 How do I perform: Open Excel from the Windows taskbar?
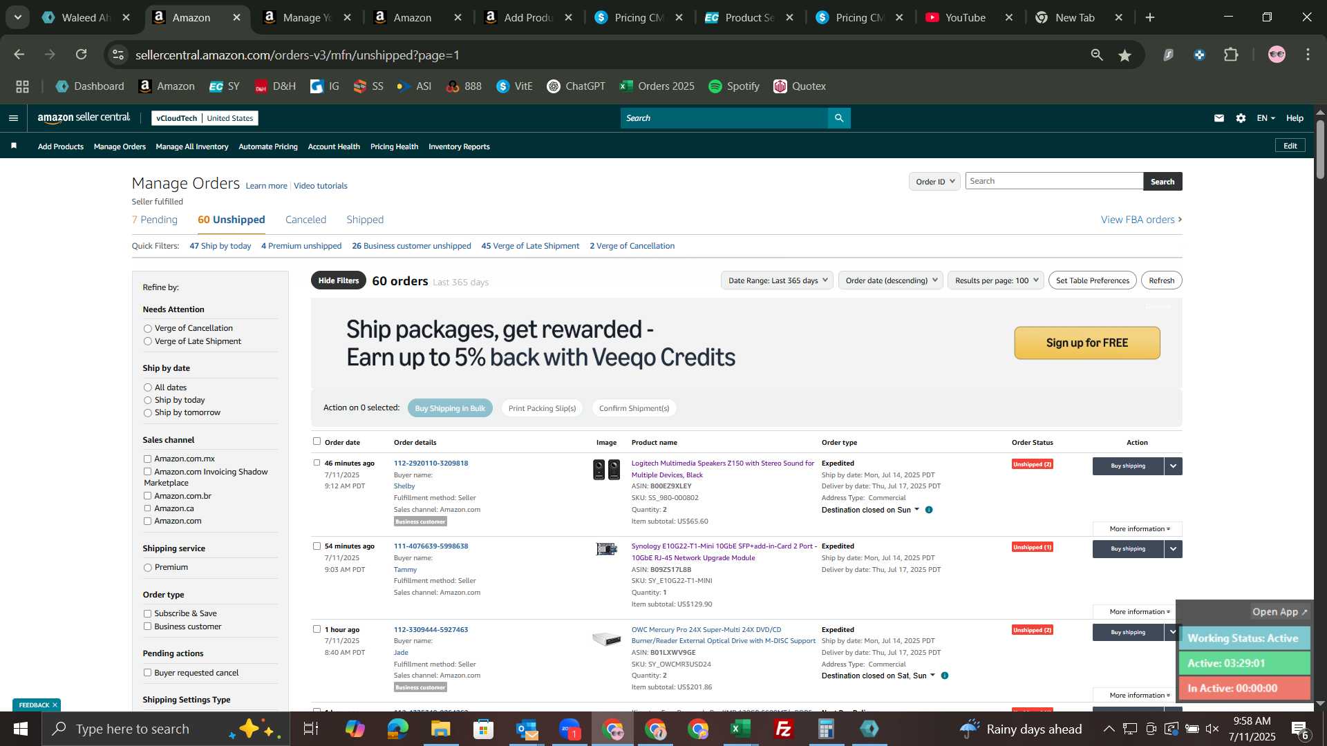[741, 729]
